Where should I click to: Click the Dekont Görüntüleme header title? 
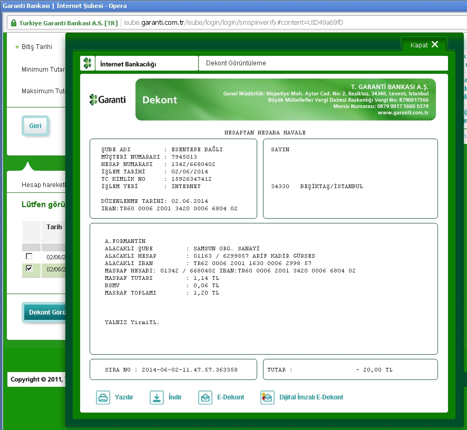pos(236,63)
